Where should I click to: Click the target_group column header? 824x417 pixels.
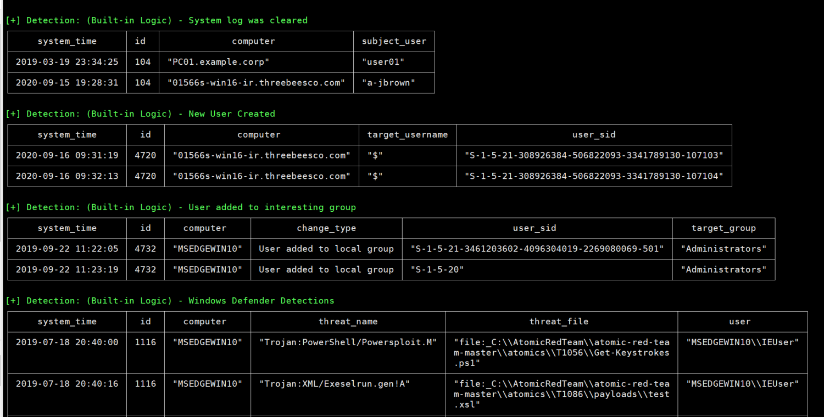tap(723, 228)
